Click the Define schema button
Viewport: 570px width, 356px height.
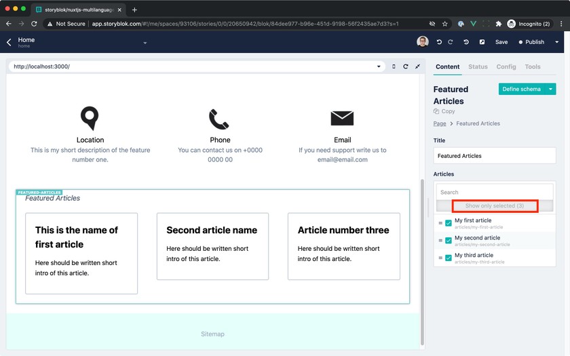click(x=522, y=89)
